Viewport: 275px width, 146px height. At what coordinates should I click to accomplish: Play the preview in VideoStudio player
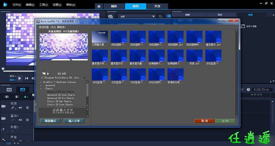(x=20, y=78)
